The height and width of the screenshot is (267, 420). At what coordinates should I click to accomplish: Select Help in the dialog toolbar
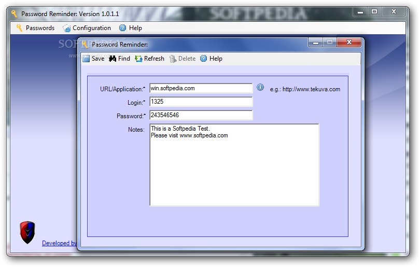[x=212, y=59]
